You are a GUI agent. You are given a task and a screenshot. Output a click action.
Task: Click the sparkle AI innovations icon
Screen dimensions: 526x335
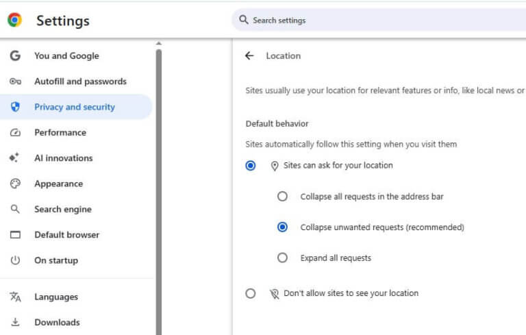[x=14, y=158]
